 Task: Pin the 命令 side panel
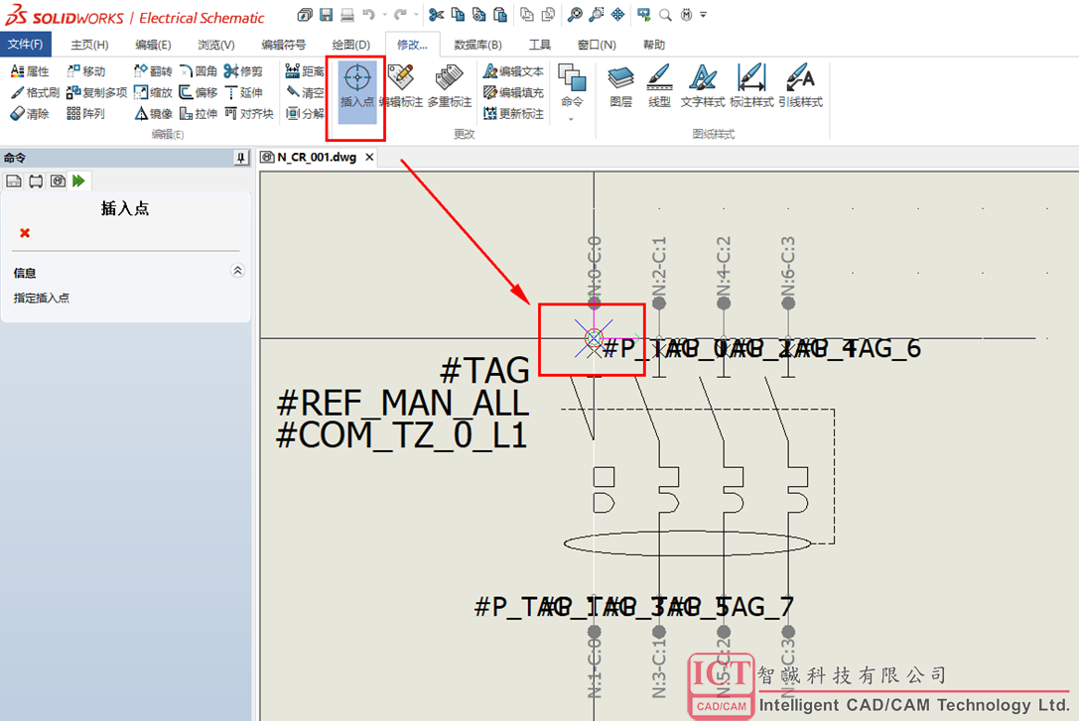point(240,158)
